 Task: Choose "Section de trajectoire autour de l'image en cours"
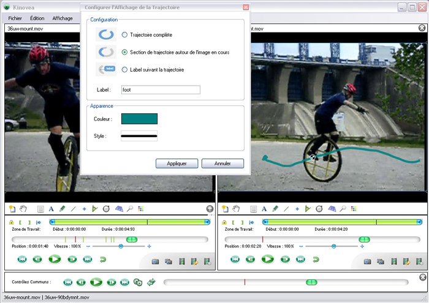point(125,53)
